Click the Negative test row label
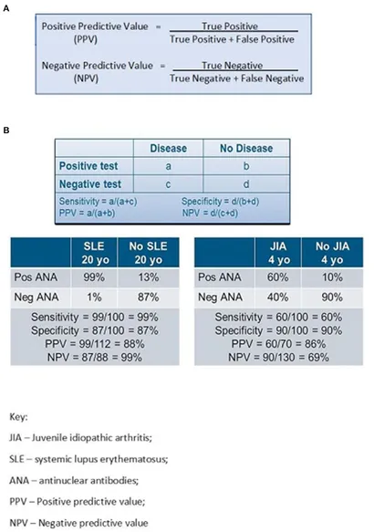374x532 pixels. tap(90, 184)
